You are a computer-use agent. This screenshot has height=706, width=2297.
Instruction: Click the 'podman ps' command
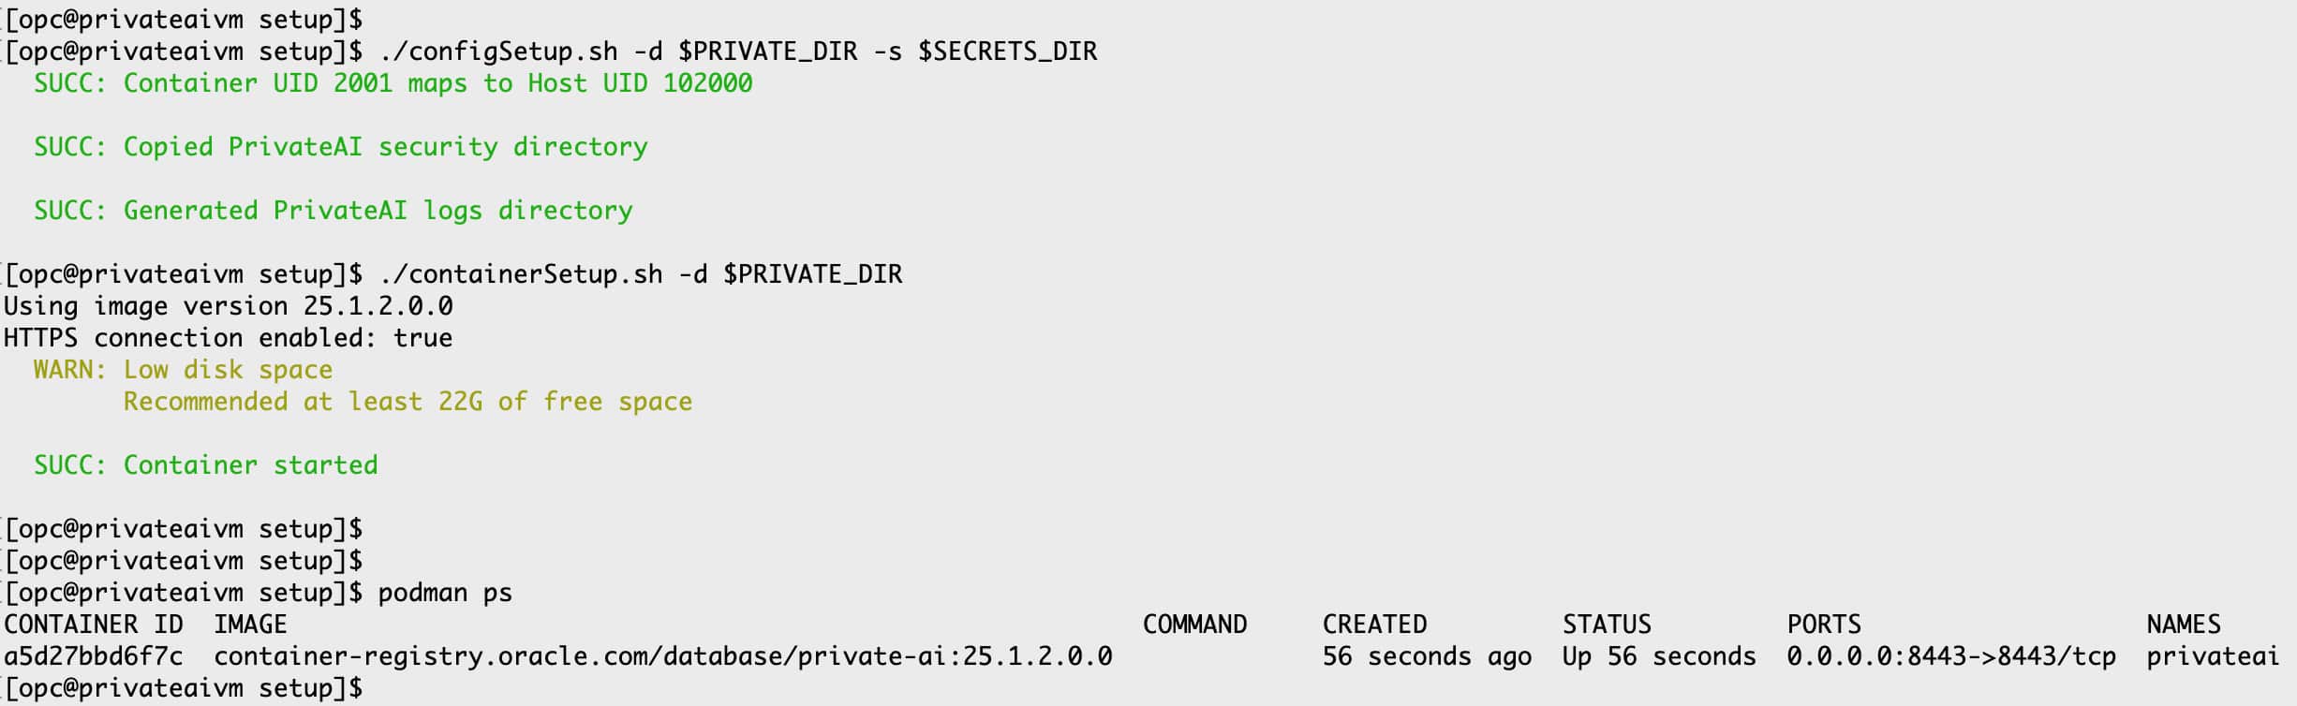[x=445, y=593]
